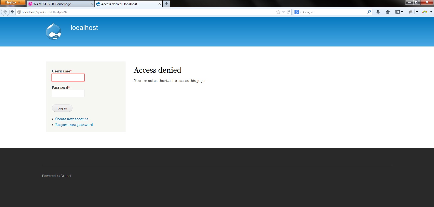Go back with the browser back arrow

point(5,12)
